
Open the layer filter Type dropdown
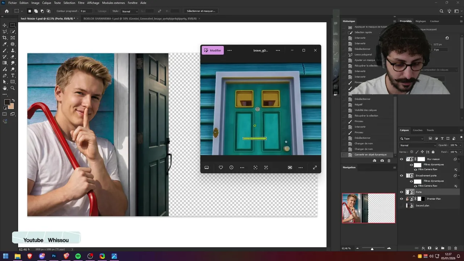[411, 138]
